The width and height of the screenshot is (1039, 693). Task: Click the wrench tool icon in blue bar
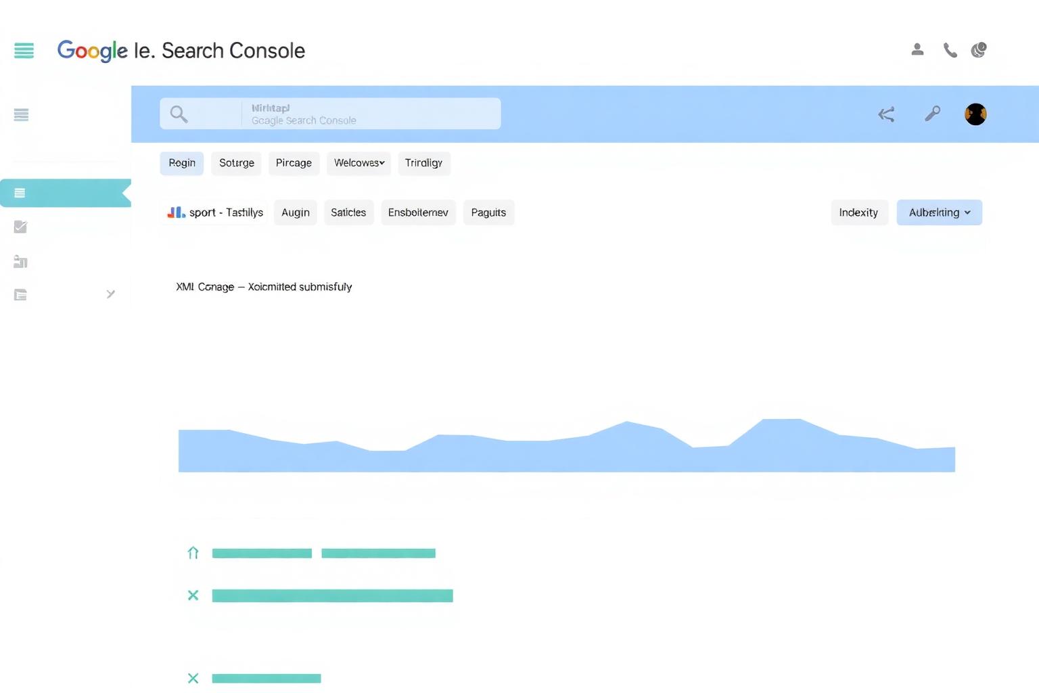click(932, 114)
